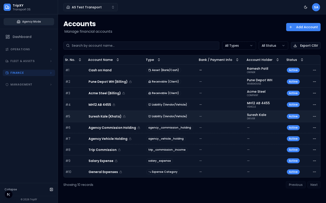Click Previous page button
Image resolution: width=326 pixels, height=203 pixels.
[x=296, y=185]
